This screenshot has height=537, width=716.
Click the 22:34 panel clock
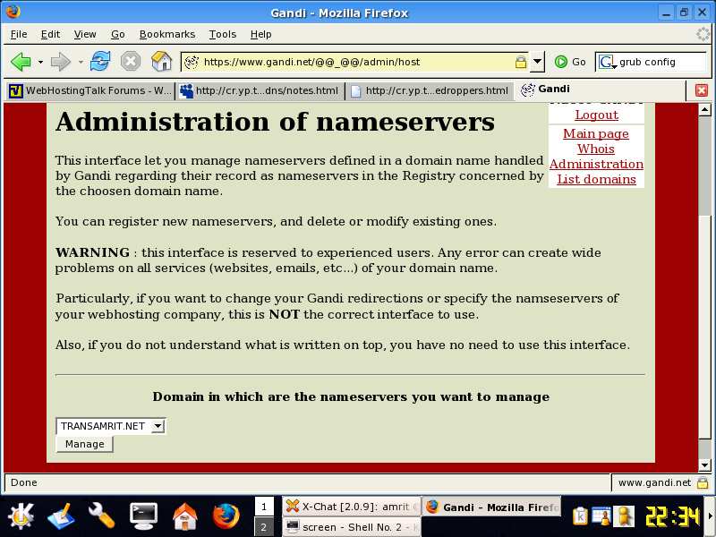pos(672,517)
